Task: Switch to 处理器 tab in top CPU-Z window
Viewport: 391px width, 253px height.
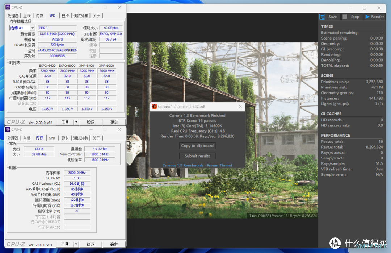Action: (13, 16)
